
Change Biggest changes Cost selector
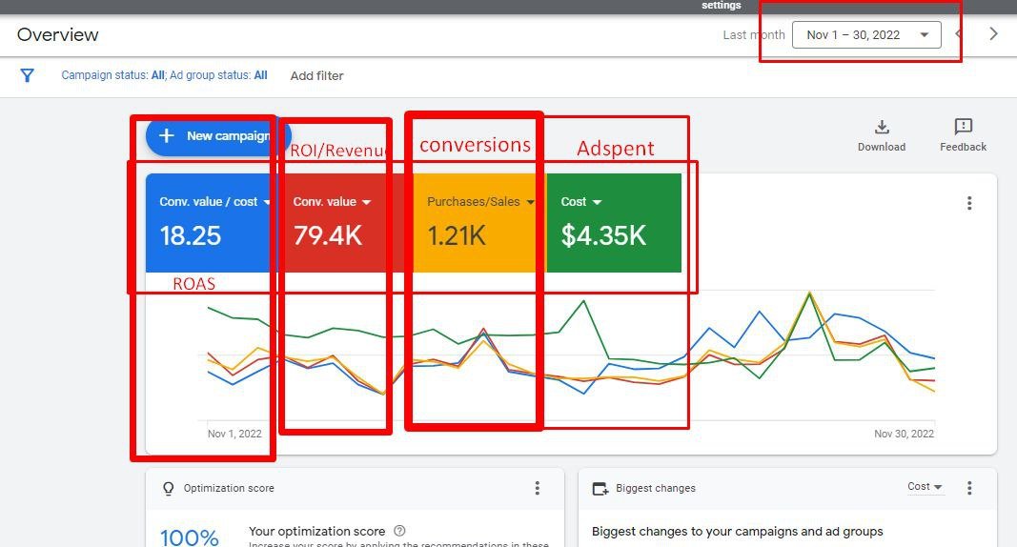pos(925,487)
